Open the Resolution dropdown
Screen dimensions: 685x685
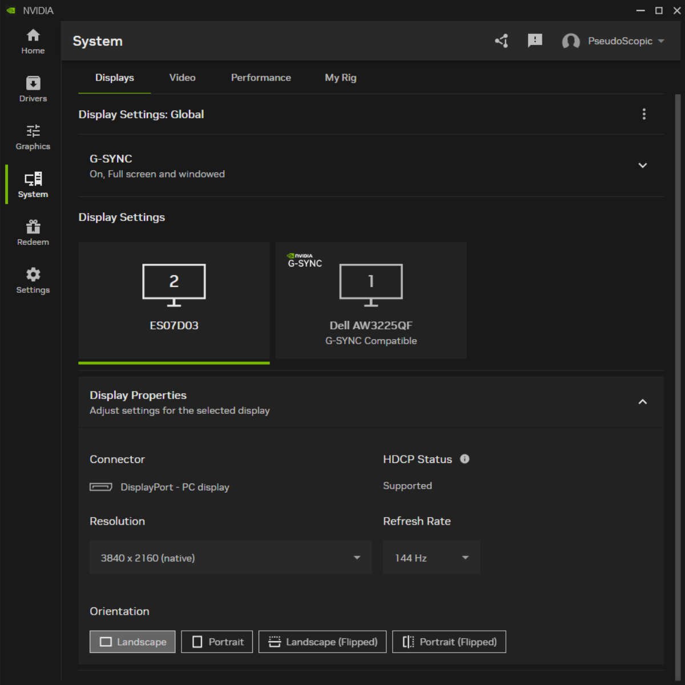click(x=230, y=558)
